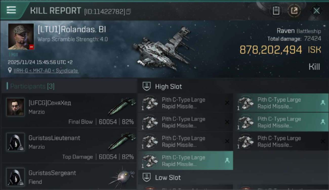Click Marzio ship icon of СеняХед
Viewport: 329px width, 190px height.
point(121,106)
